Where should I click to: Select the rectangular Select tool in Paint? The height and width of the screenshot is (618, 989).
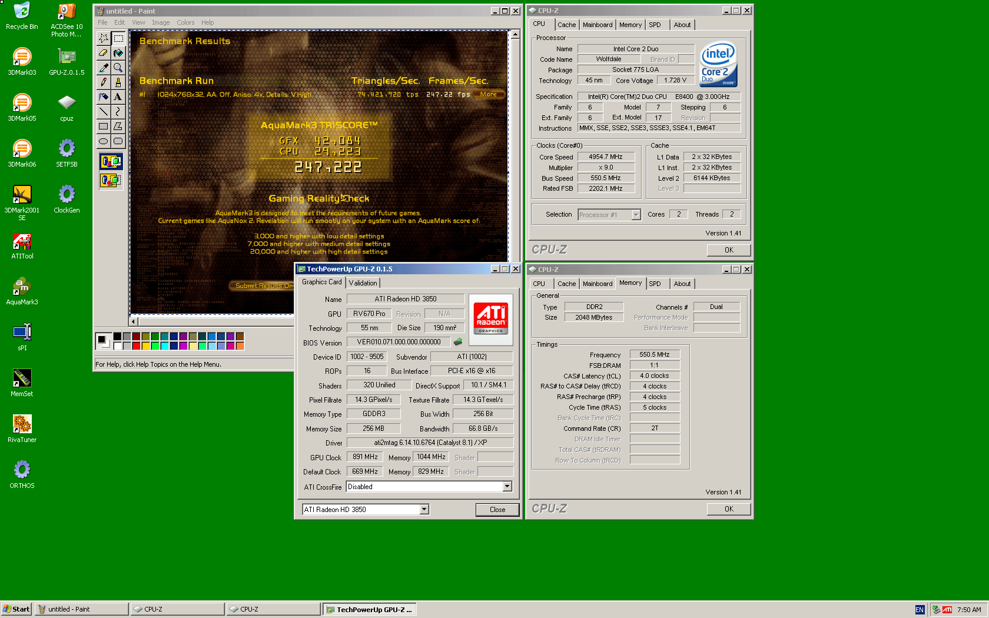coord(118,38)
